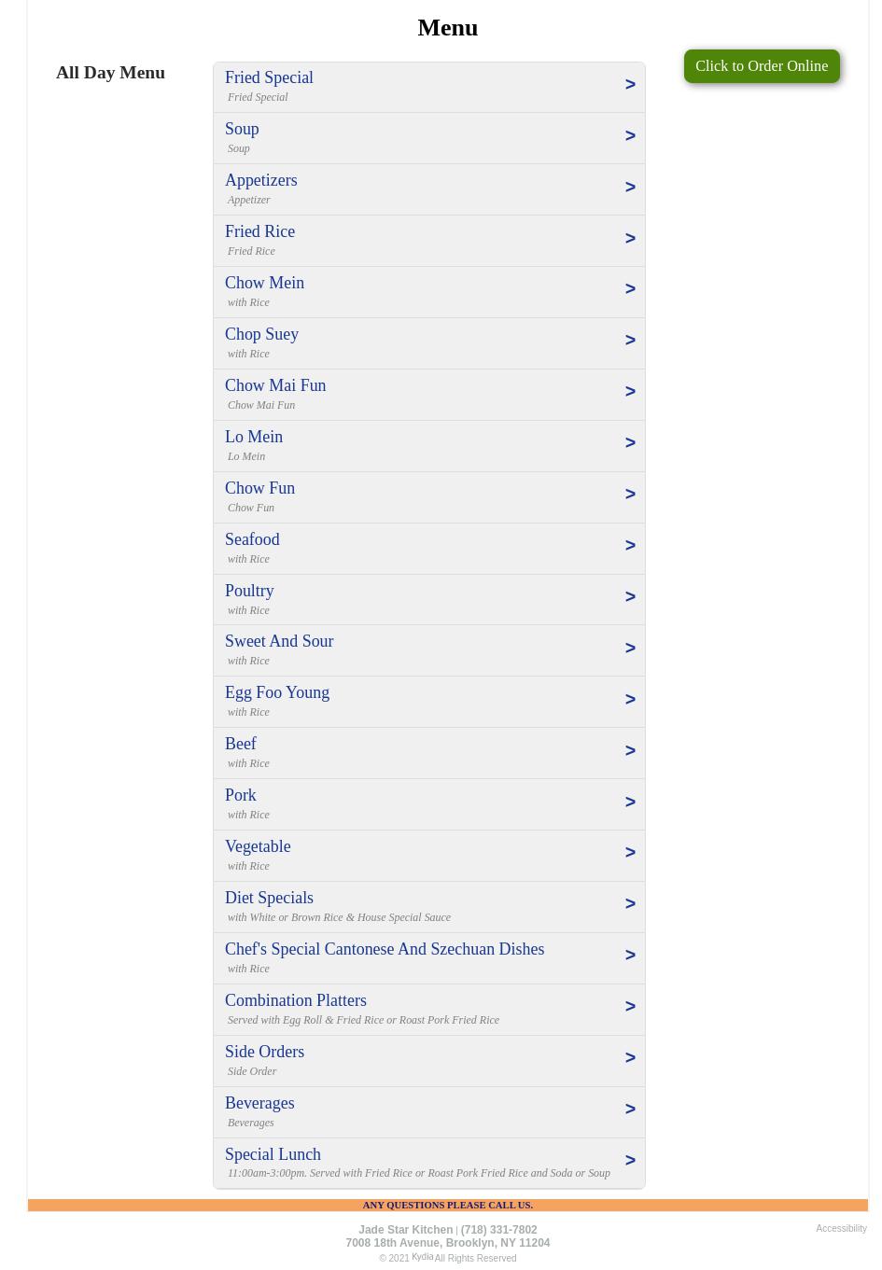
Task: Click the Accessibility link in footer
Action: [841, 1229]
